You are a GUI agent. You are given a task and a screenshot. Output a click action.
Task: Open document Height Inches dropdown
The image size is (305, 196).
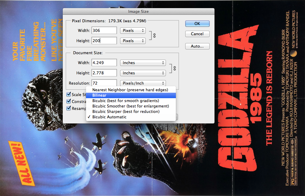coord(143,73)
